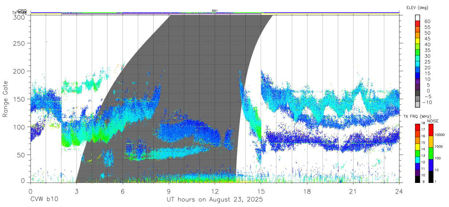Click the x-axis hour label 12
This screenshot has height=207, width=449.
point(215,192)
